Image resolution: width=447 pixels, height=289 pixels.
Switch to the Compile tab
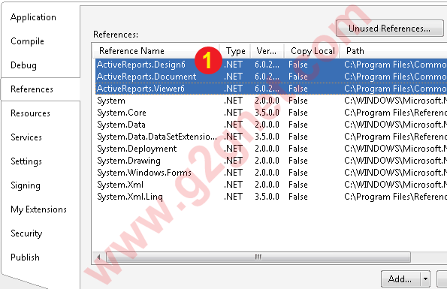27,41
